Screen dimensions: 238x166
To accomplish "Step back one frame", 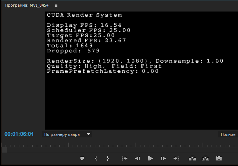I will tap(137, 159).
